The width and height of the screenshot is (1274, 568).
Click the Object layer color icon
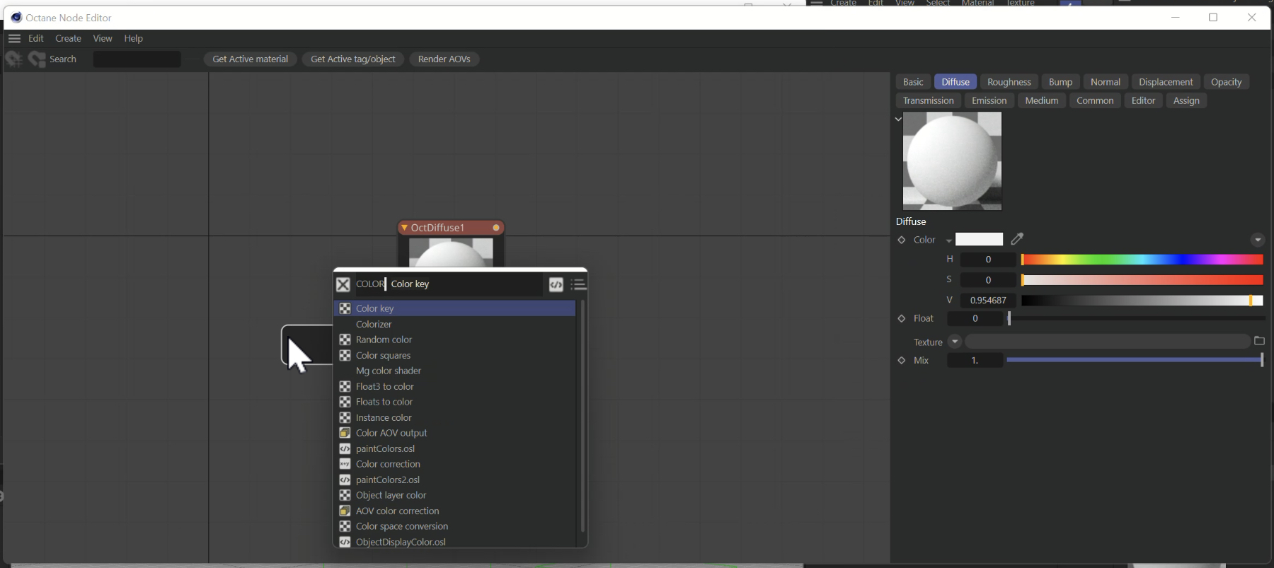(345, 495)
